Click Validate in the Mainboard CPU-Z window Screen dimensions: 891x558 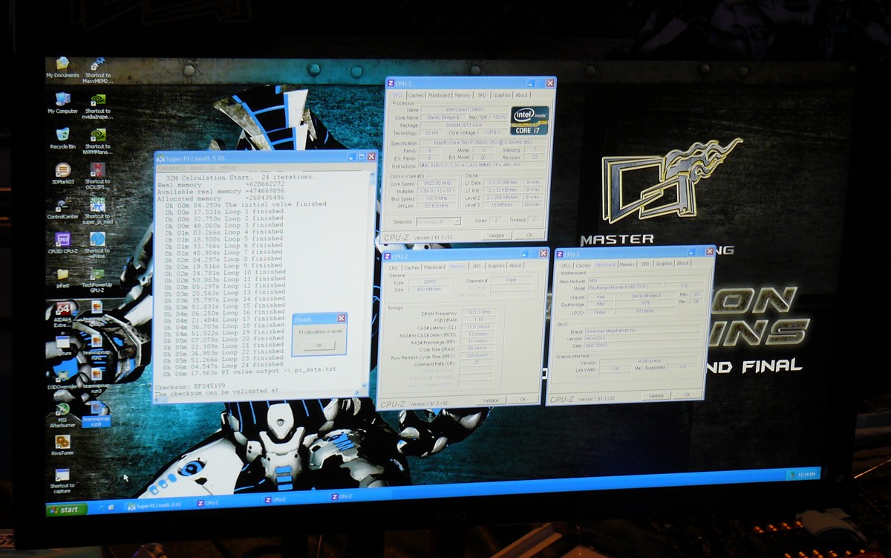click(x=656, y=395)
